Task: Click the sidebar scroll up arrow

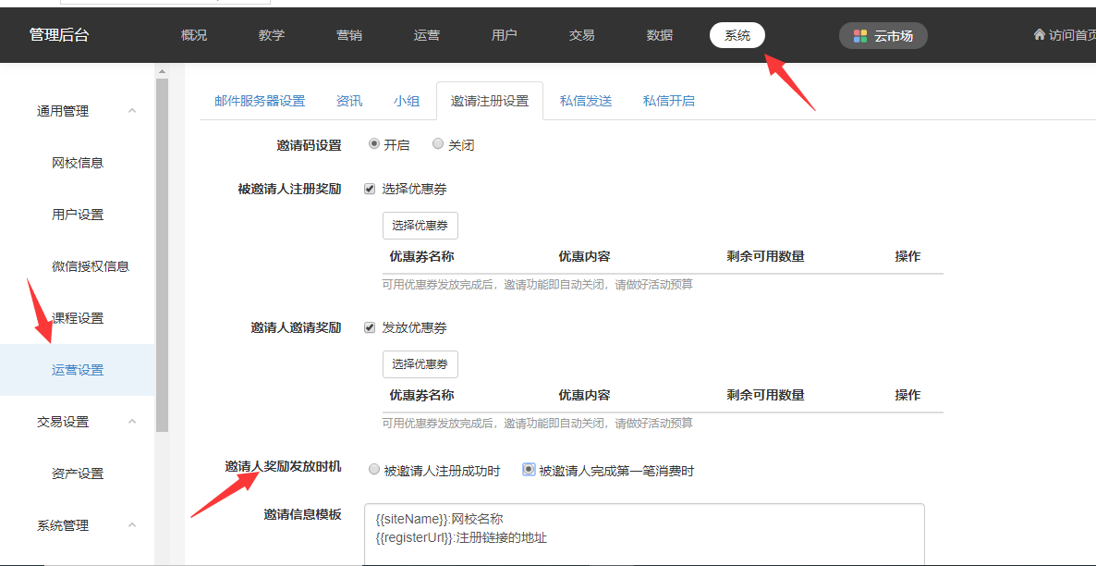Action: (163, 71)
